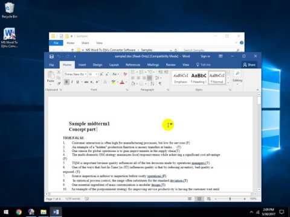The height and width of the screenshot is (217, 290).
Task: Click the Undo arrow in Quick Access Toolbar
Action: 59,57
